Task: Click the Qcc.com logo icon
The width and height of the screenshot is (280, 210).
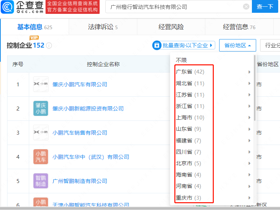Action: coord(7,7)
